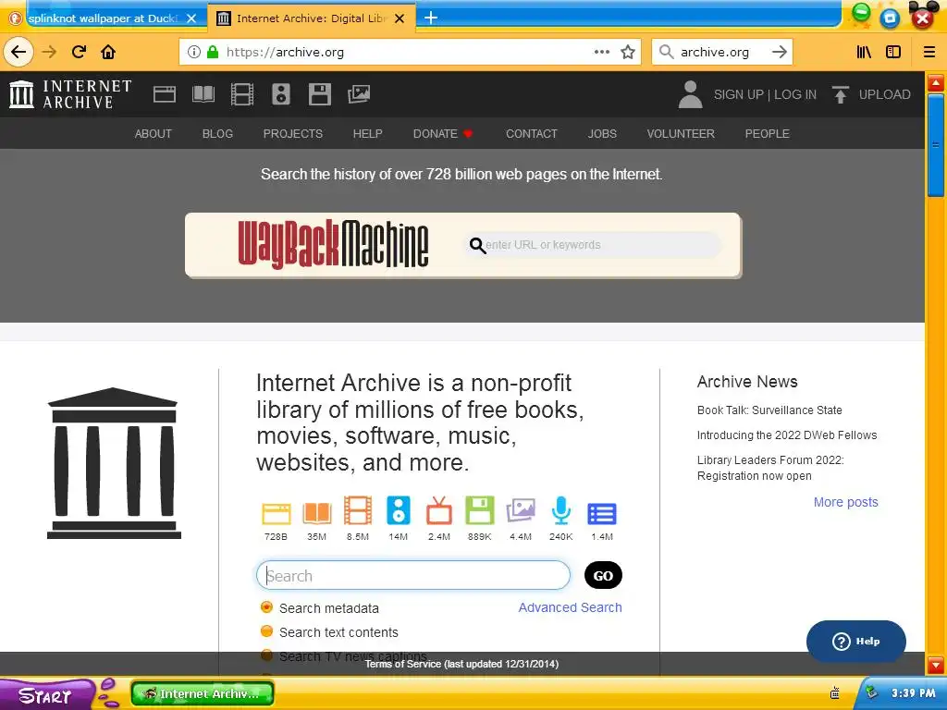The height and width of the screenshot is (710, 947).
Task: Show site information via the info icon
Action: (194, 52)
